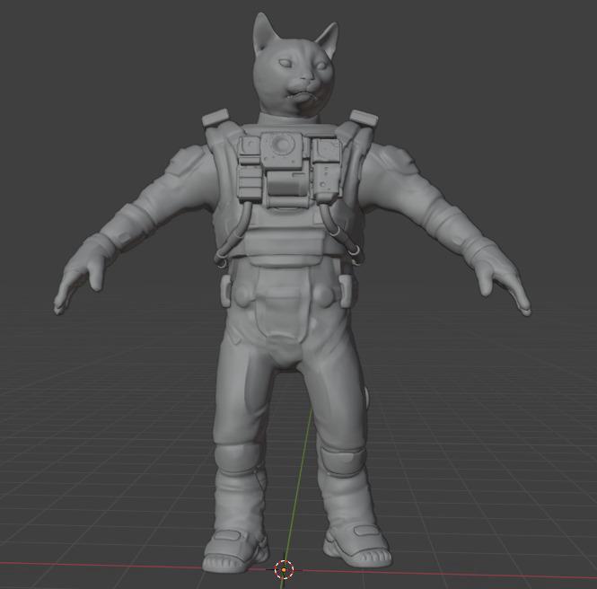The image size is (597, 589).
Task: Click the cylindrical canister on the chest rig
Action: (x=285, y=185)
